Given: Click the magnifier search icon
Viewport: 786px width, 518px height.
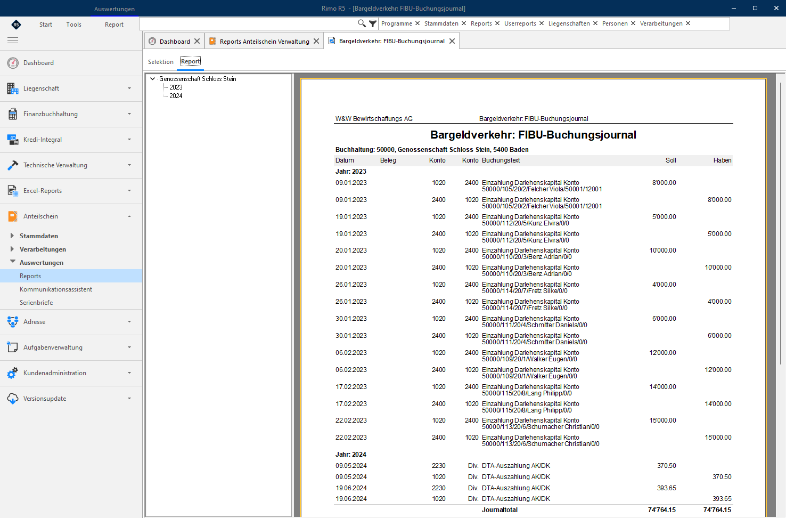Looking at the screenshot, I should pos(362,23).
